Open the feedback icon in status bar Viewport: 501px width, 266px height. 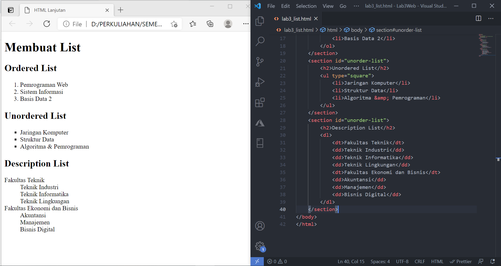click(481, 261)
